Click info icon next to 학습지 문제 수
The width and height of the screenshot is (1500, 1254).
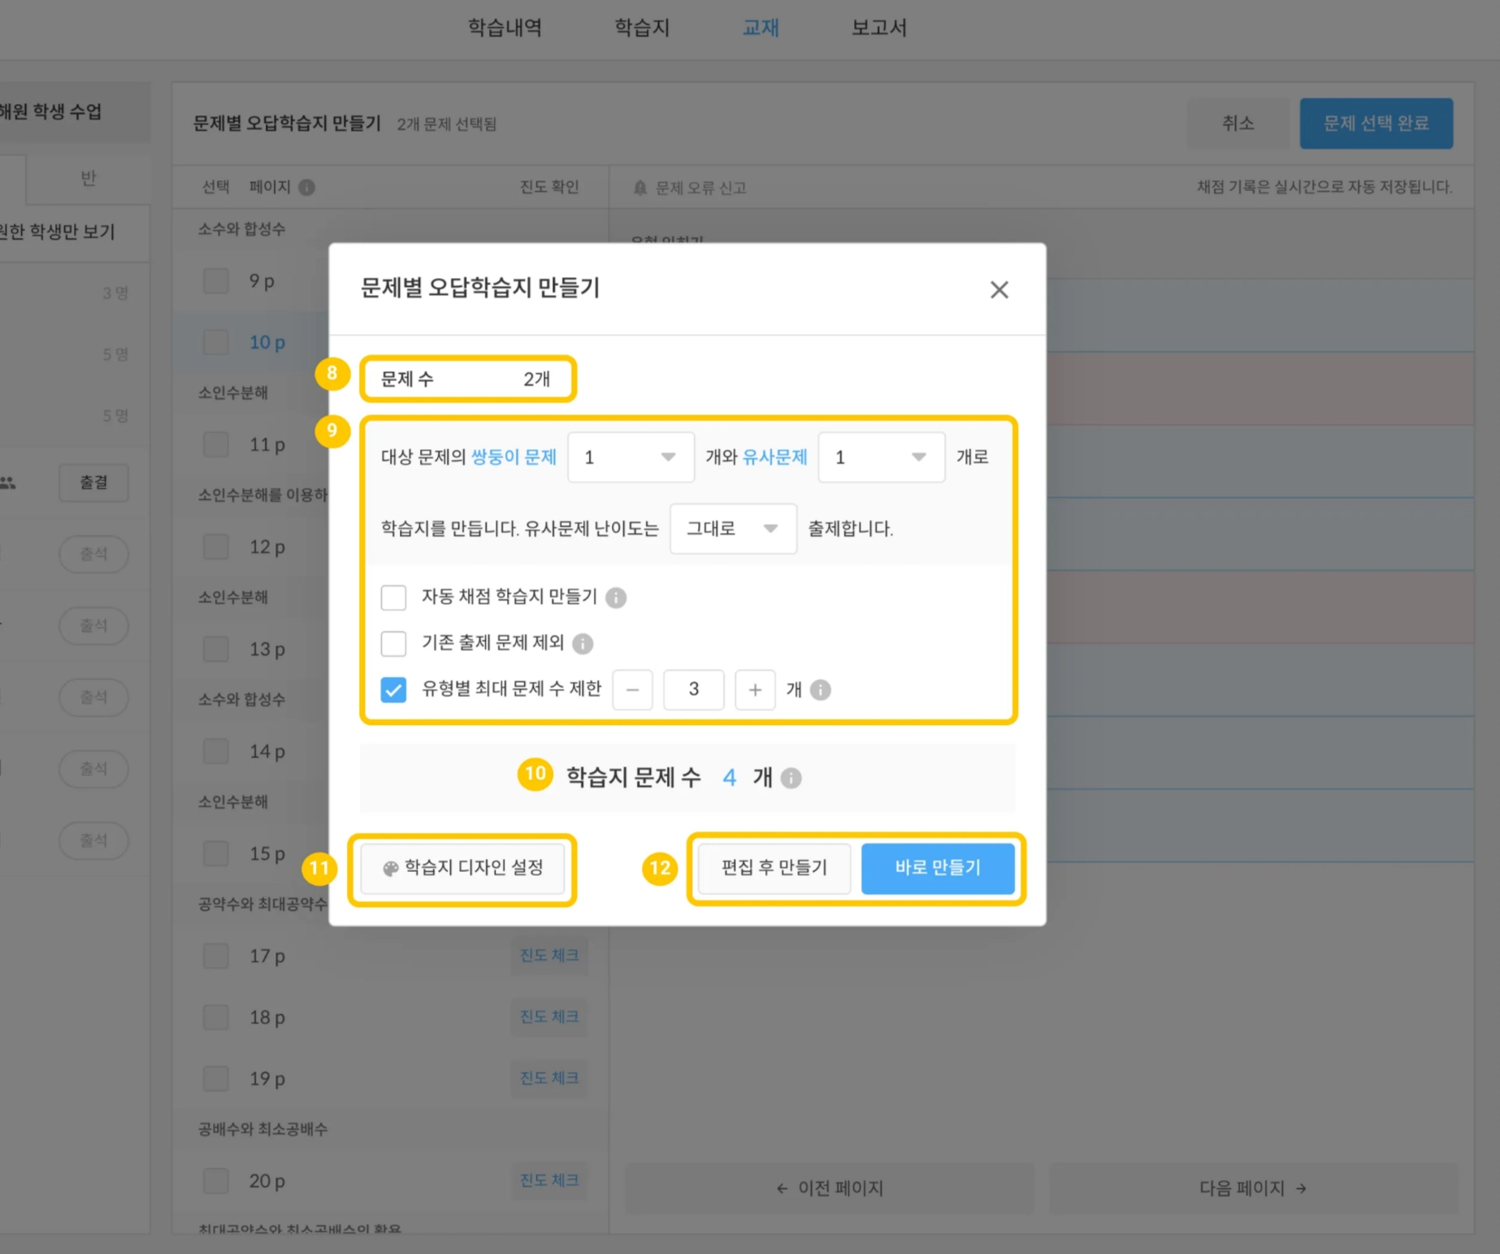791,779
